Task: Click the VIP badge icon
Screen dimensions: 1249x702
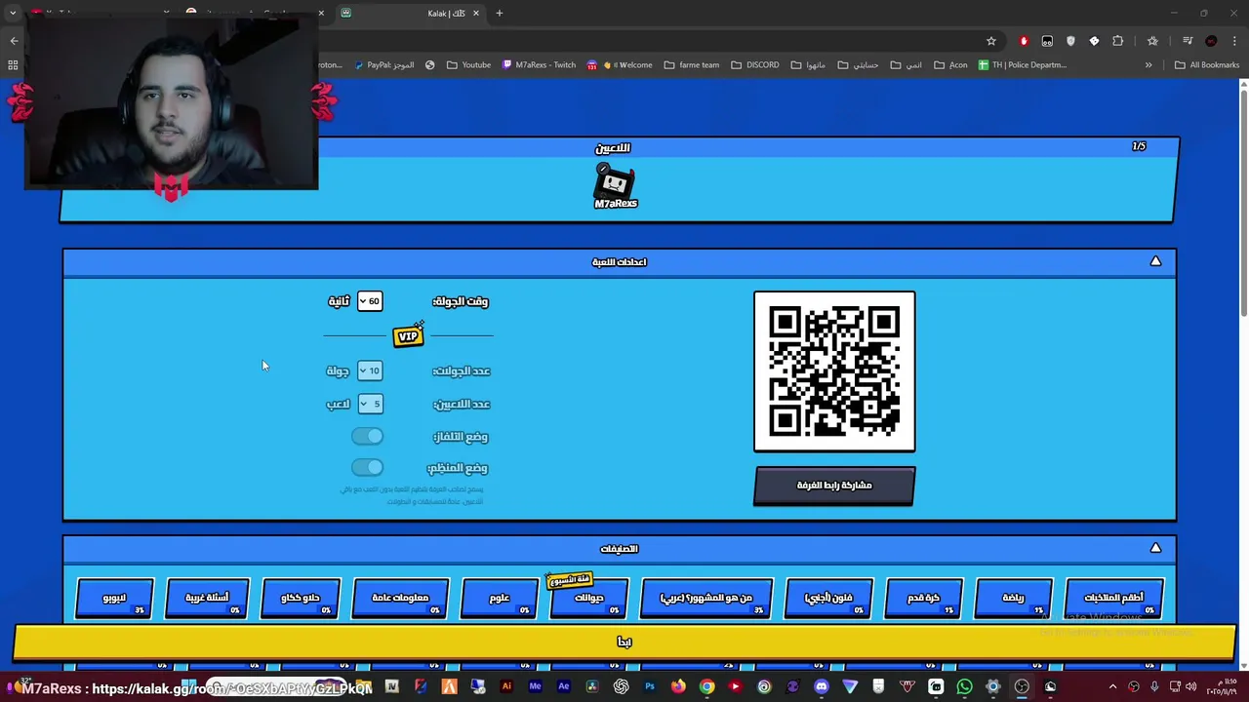Action: 408,336
